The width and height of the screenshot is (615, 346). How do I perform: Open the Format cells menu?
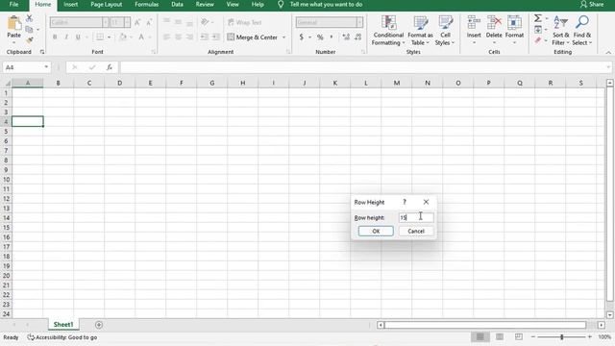click(x=514, y=31)
